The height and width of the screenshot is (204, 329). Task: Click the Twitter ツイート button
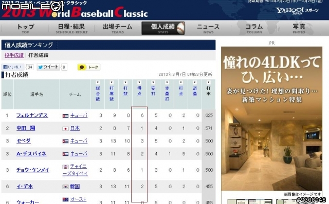coord(48,67)
